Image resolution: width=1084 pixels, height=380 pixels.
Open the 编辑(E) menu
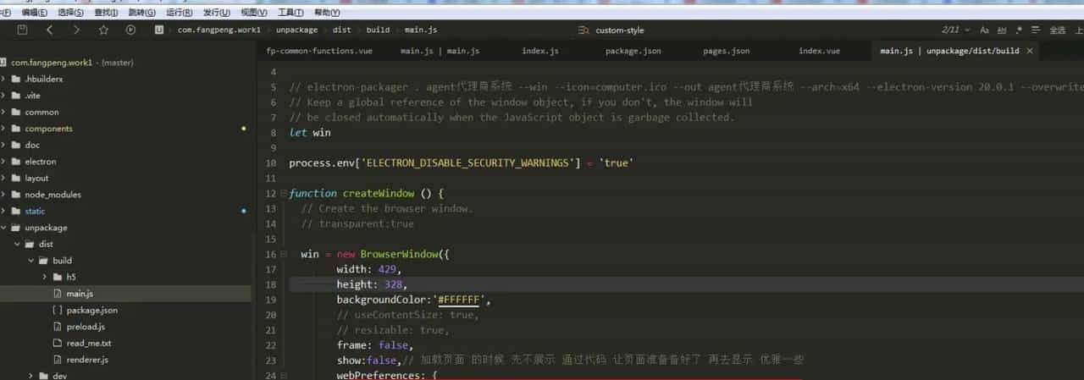click(x=35, y=13)
